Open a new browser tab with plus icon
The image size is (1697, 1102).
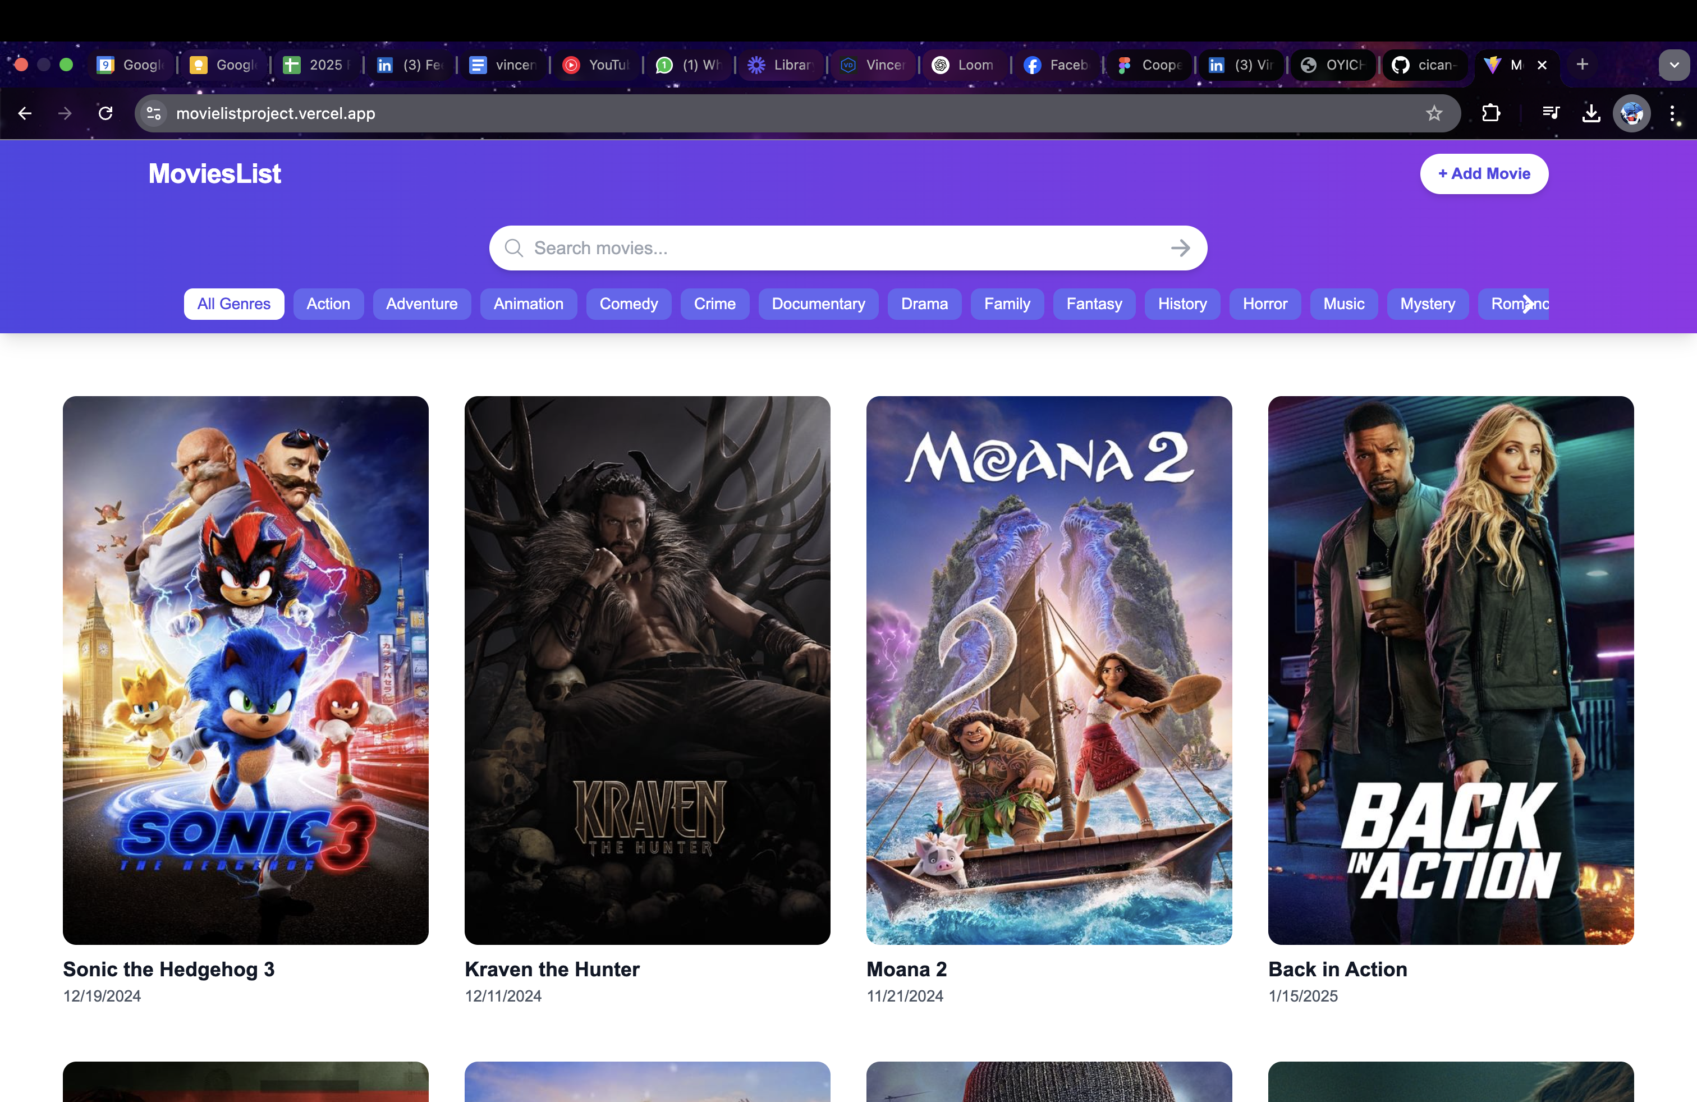[1582, 65]
